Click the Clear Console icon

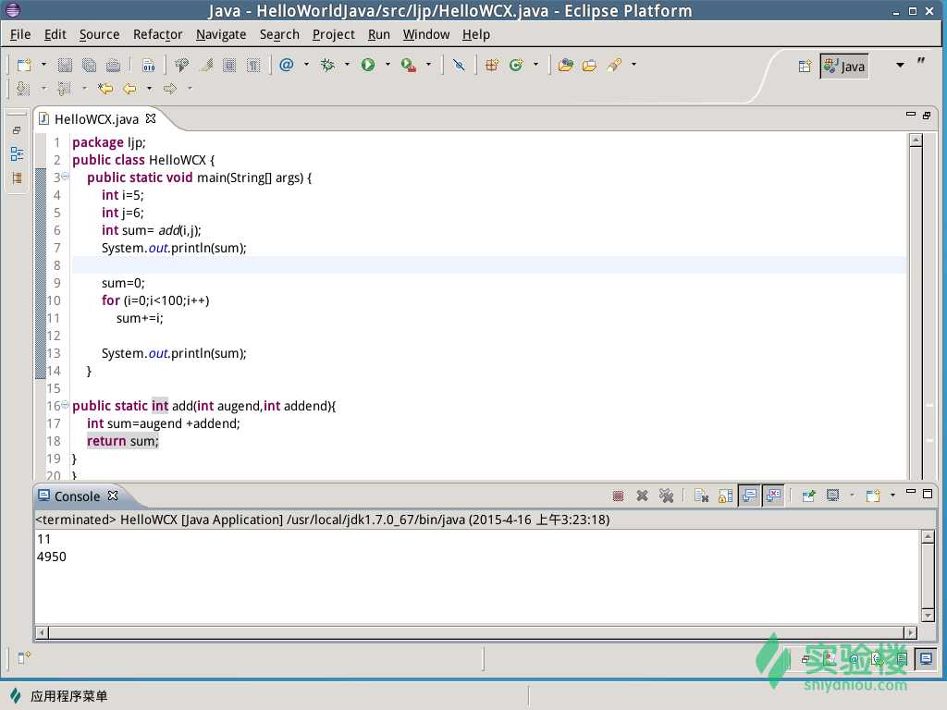(701, 496)
